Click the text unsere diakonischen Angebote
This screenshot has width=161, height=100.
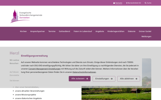tap(28, 98)
